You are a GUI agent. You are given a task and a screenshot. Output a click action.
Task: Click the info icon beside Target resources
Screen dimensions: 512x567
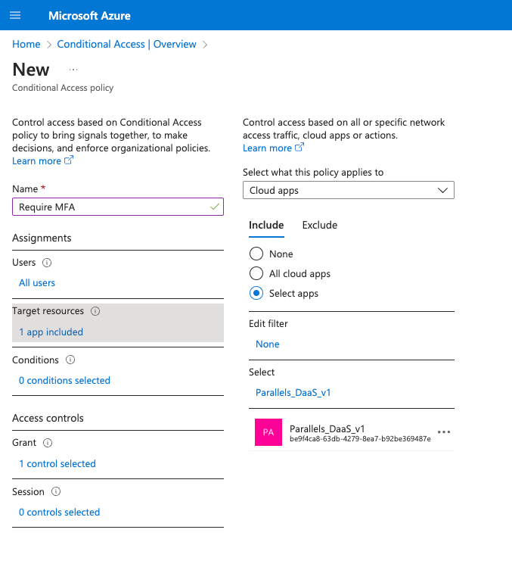(95, 311)
